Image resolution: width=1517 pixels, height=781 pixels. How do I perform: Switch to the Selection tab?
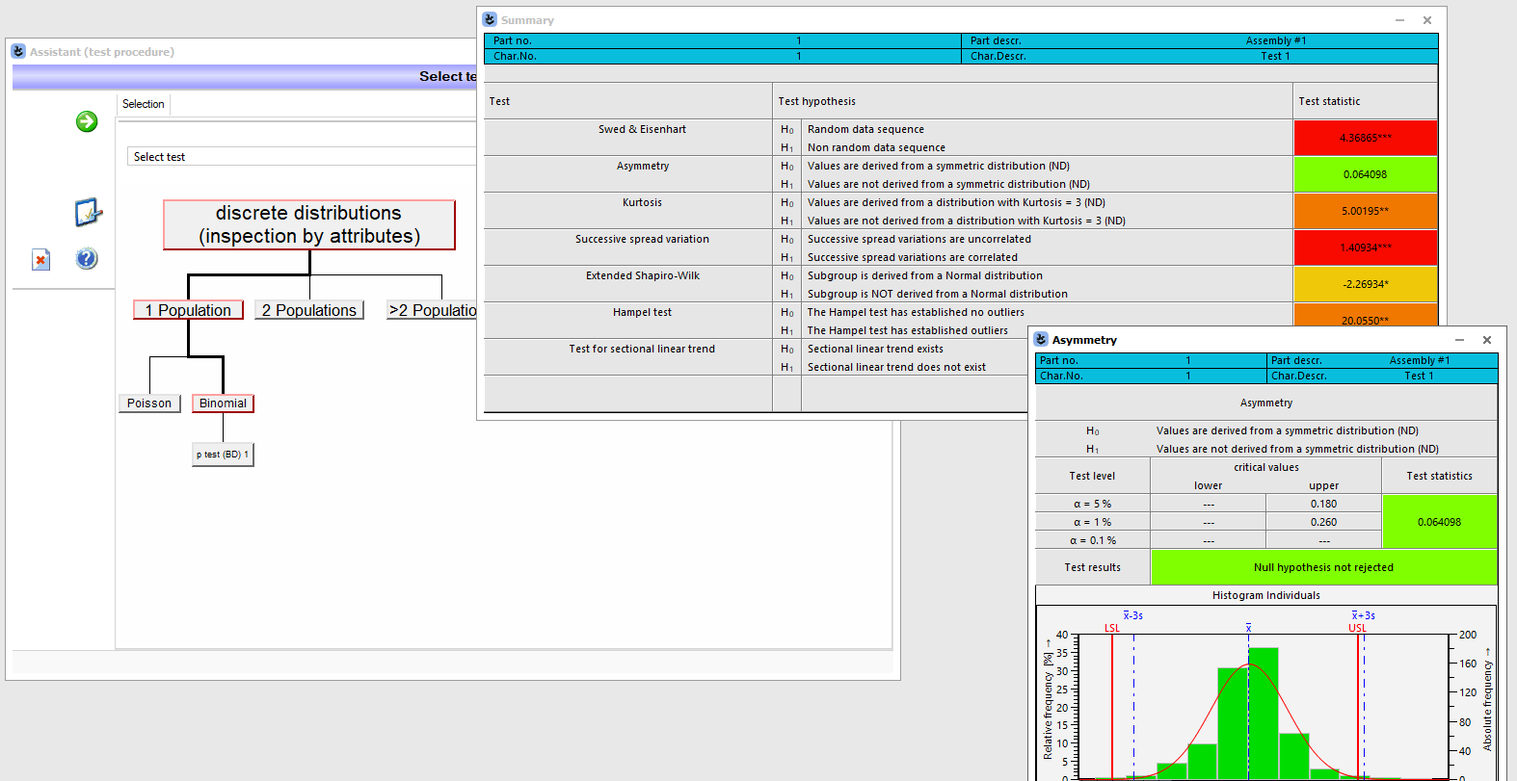(x=143, y=104)
